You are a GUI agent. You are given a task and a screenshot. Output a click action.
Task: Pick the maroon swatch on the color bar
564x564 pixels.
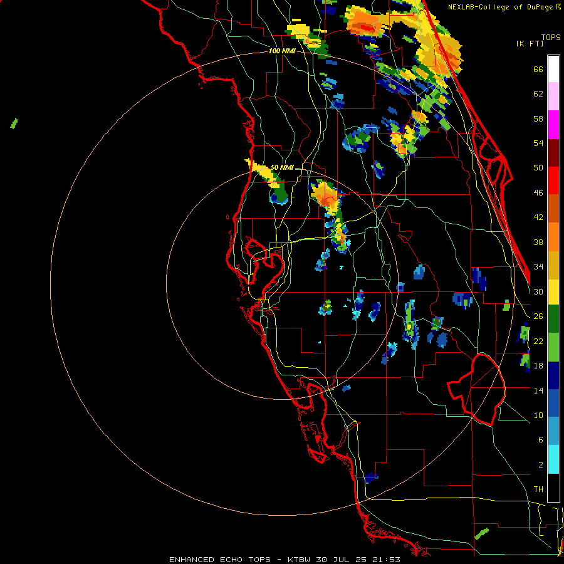pyautogui.click(x=553, y=152)
